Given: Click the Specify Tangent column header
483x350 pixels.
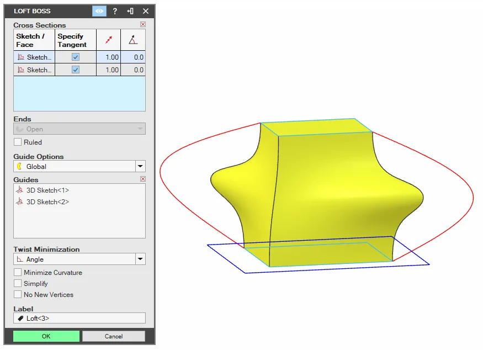Looking at the screenshot, I should [x=76, y=40].
